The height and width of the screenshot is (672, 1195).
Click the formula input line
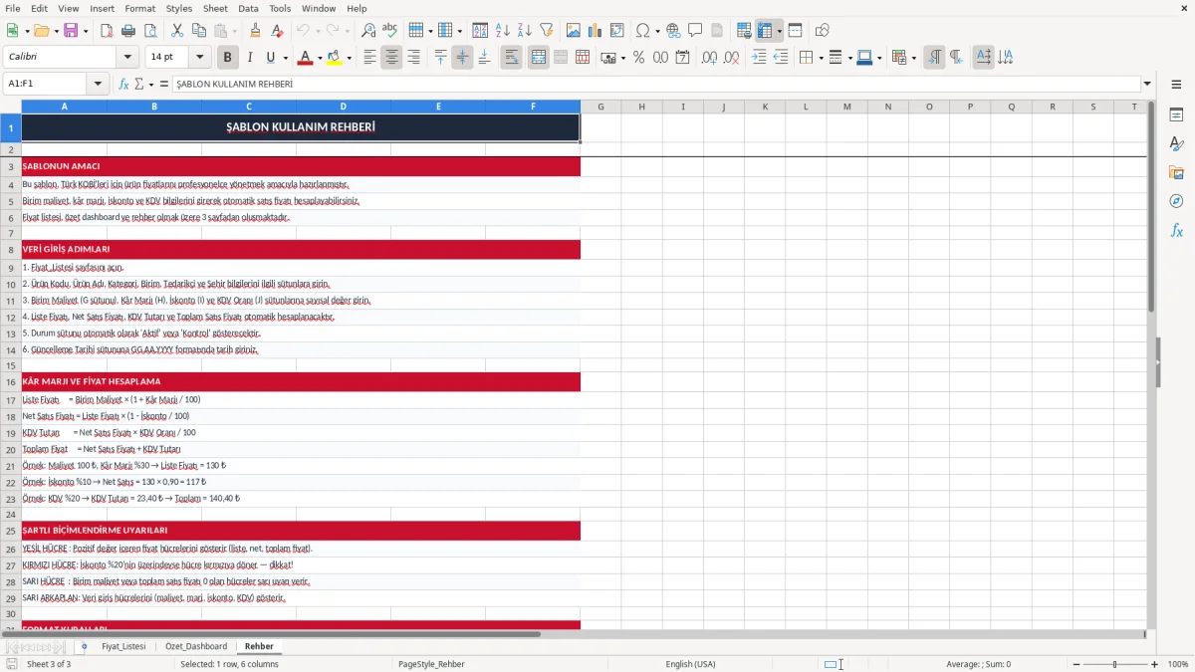coord(655,84)
